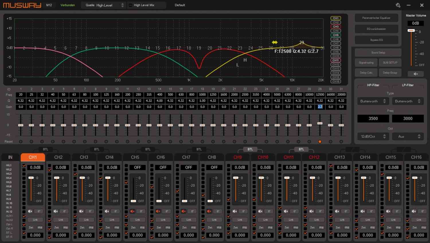This screenshot has height=243, width=430.
Task: Mute channel CH1 with its speaker icon
Action: pyautogui.click(x=30, y=211)
